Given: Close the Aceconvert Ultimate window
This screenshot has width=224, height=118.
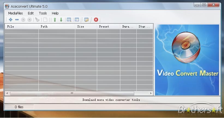Looking at the screenshot, I should 213,5.
